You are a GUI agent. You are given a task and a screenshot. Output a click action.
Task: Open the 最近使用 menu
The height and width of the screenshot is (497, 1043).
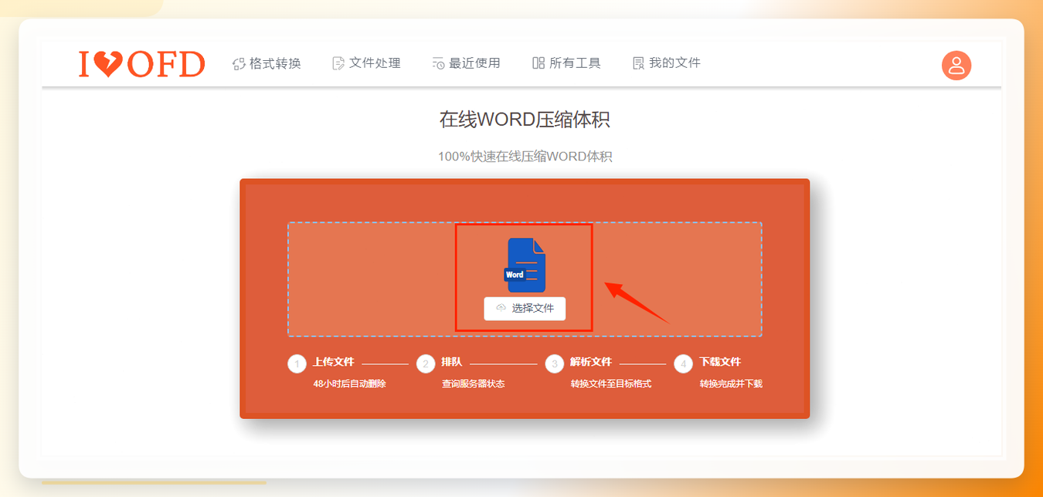466,63
